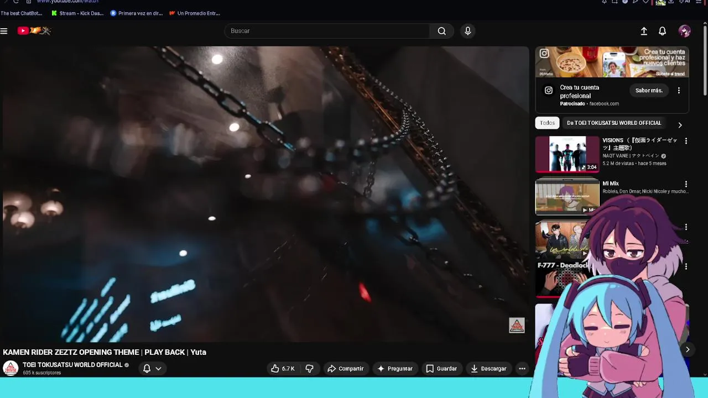This screenshot has width=708, height=398.
Task: Open options menu for the VISIONS video
Action: click(x=686, y=142)
